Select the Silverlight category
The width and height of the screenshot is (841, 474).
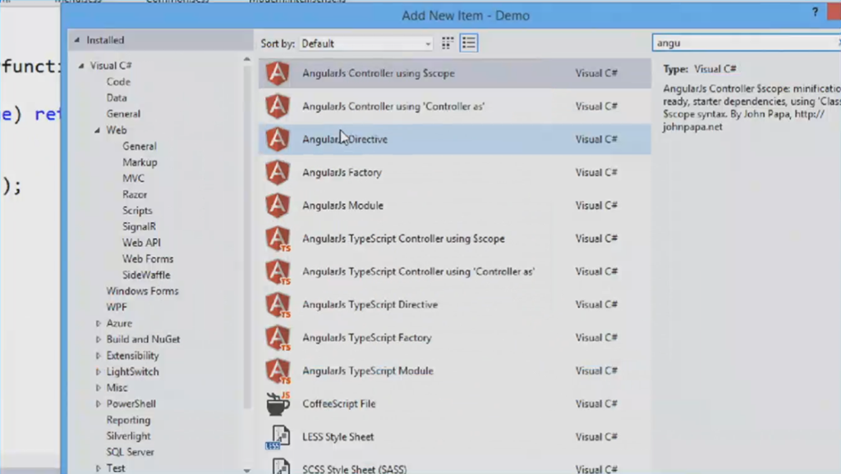(x=128, y=436)
